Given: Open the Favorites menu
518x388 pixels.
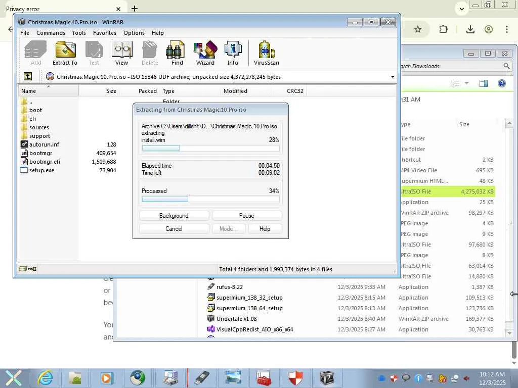Looking at the screenshot, I should (x=104, y=33).
